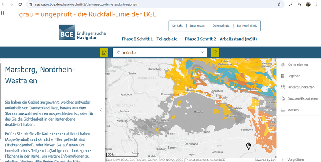Open the Impressum page
The width and height of the screenshot is (321, 162).
197,26
